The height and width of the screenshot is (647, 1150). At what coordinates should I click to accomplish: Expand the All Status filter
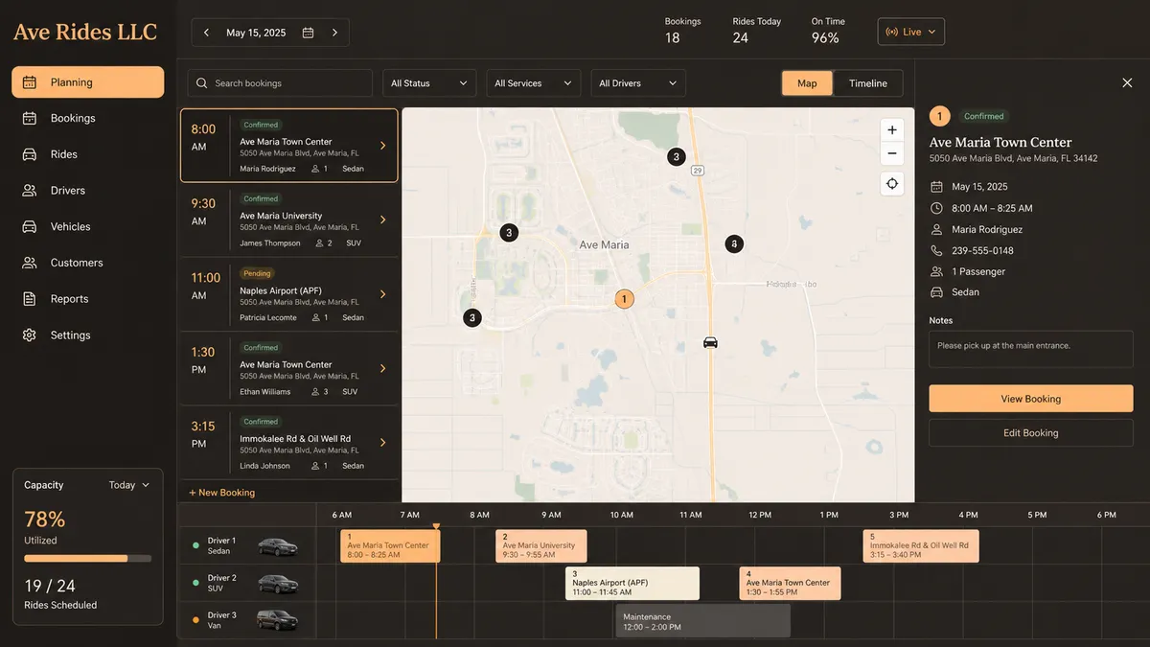click(x=429, y=83)
